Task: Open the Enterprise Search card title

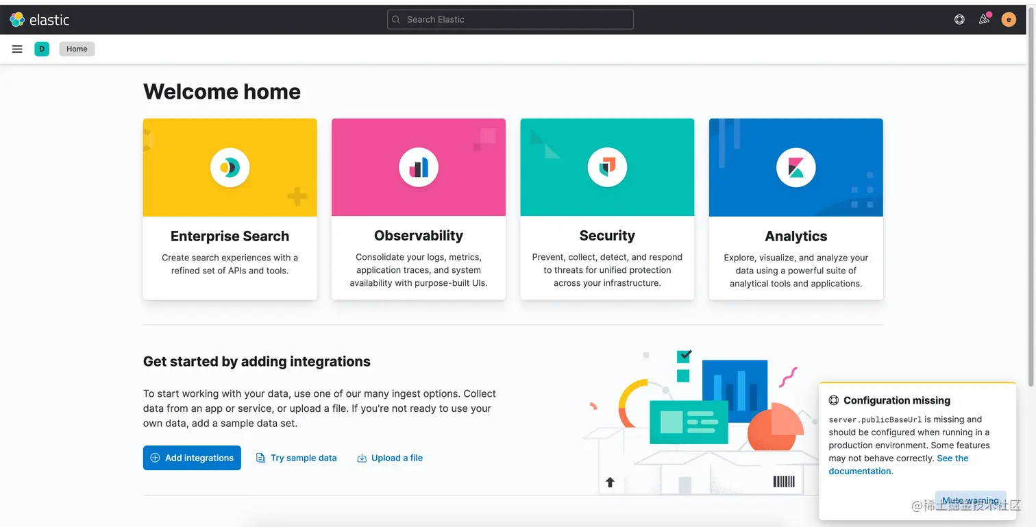Action: coord(230,236)
